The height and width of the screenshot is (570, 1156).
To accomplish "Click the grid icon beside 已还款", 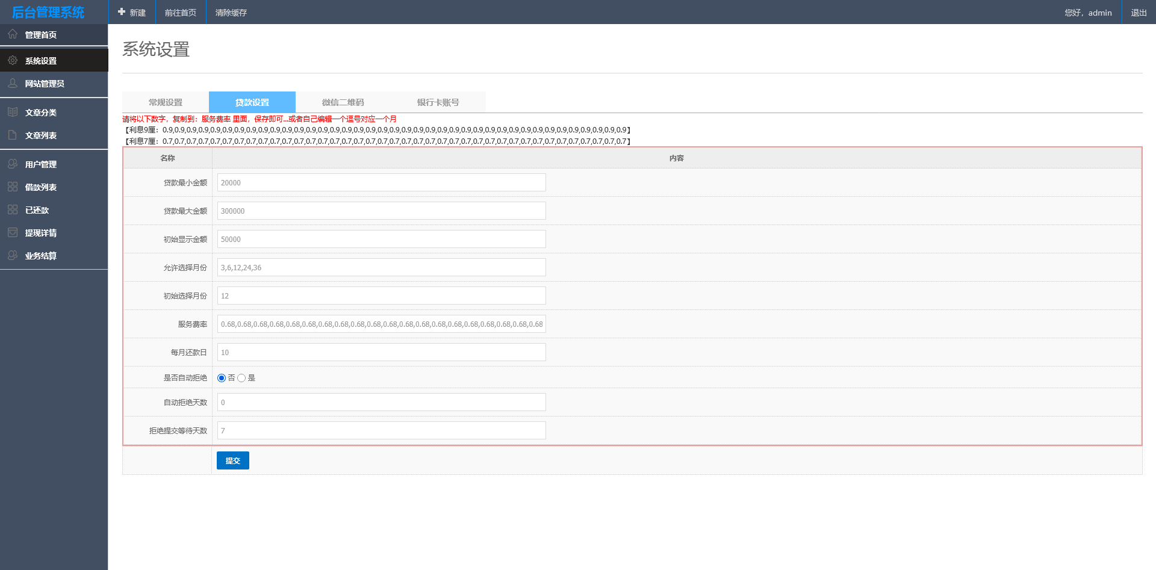I will click(x=13, y=209).
